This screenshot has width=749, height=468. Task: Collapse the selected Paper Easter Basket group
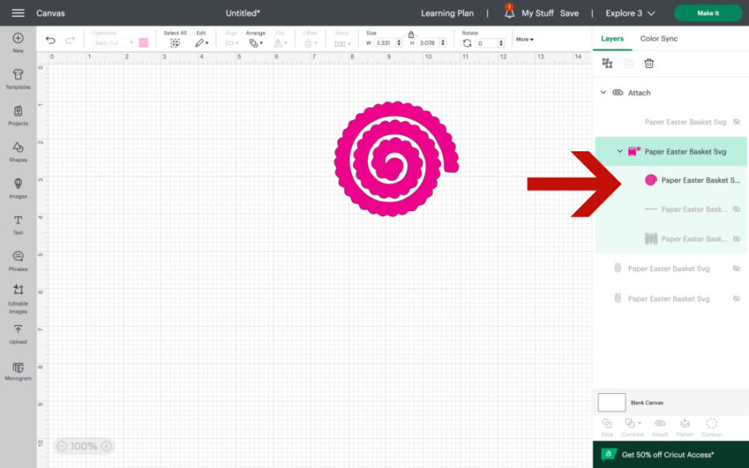click(620, 151)
